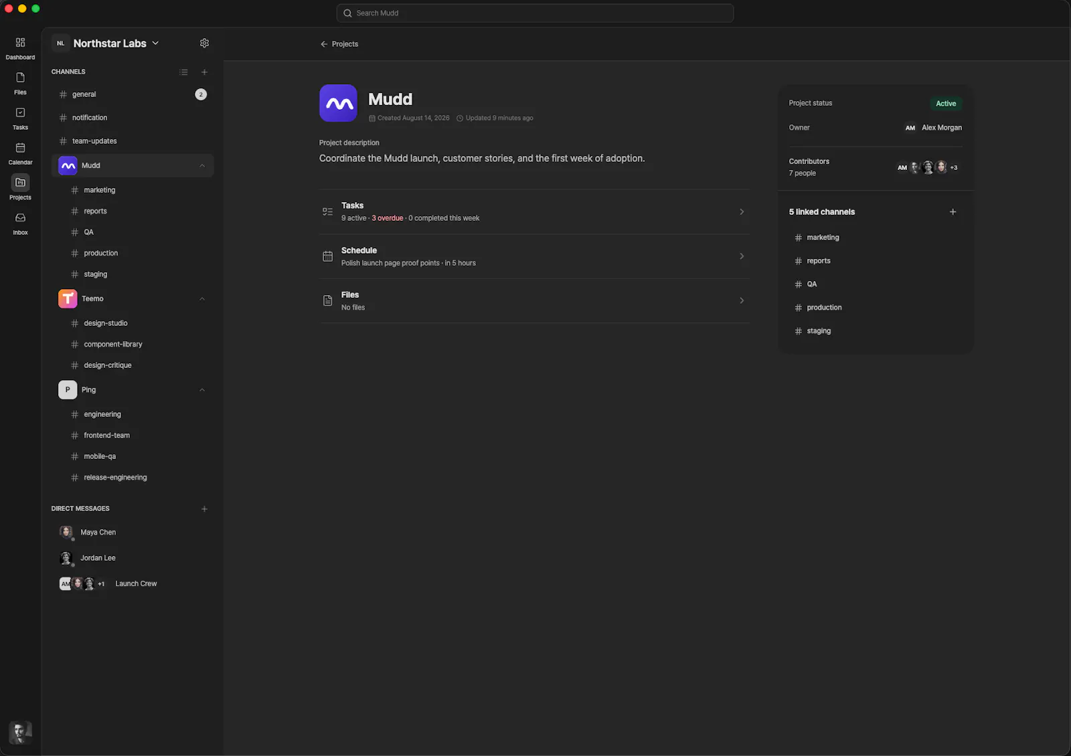Image resolution: width=1071 pixels, height=756 pixels.
Task: Open the Inbox sidebar icon
Action: 20,217
